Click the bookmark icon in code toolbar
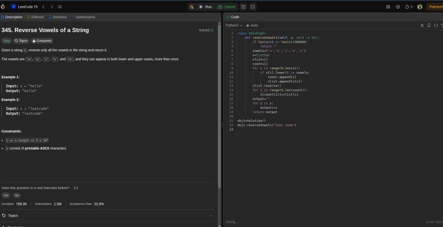443x227 pixels. tap(429, 25)
